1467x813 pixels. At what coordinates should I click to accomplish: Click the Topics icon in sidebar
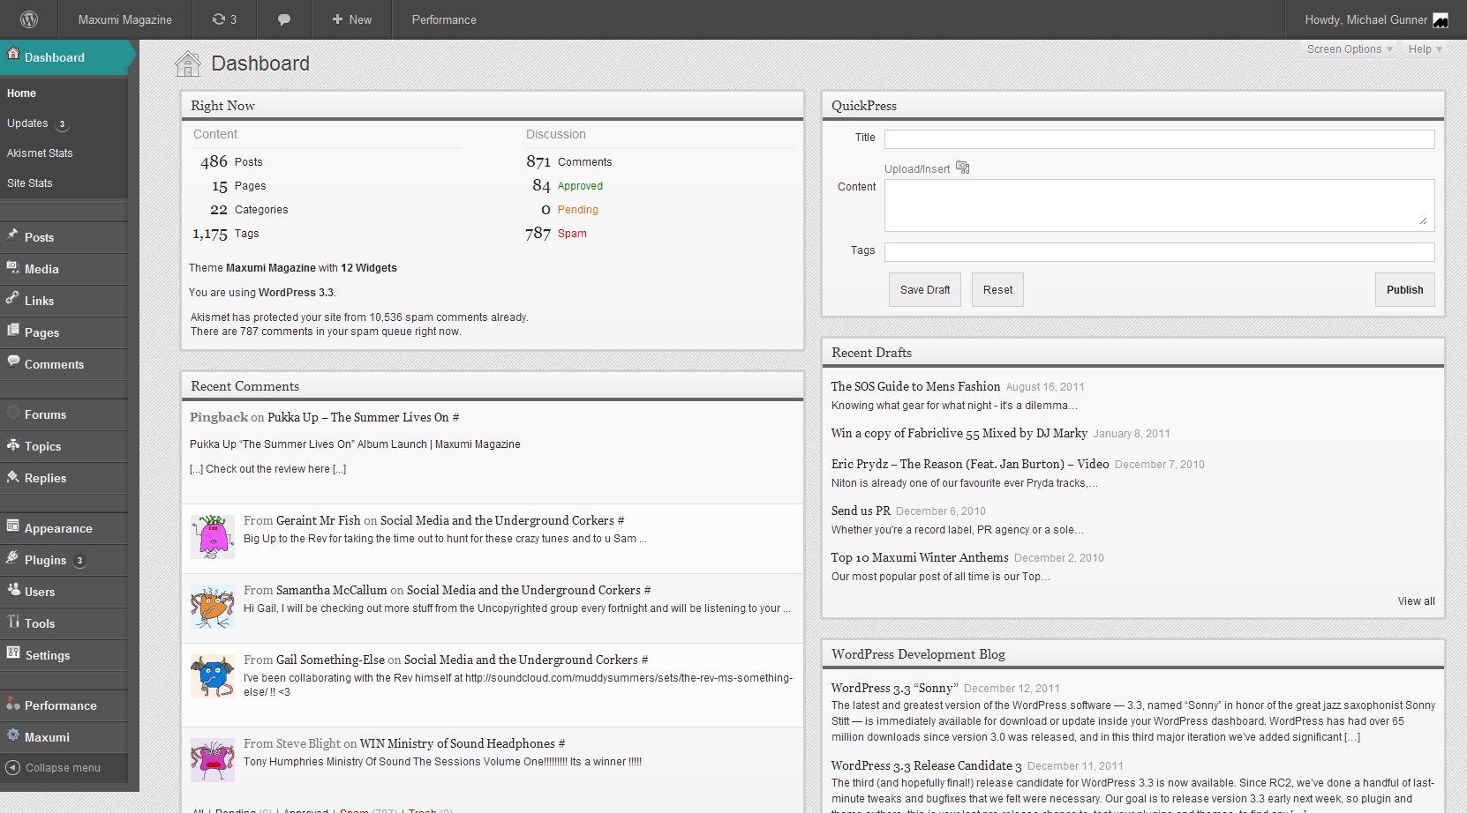tap(12, 444)
